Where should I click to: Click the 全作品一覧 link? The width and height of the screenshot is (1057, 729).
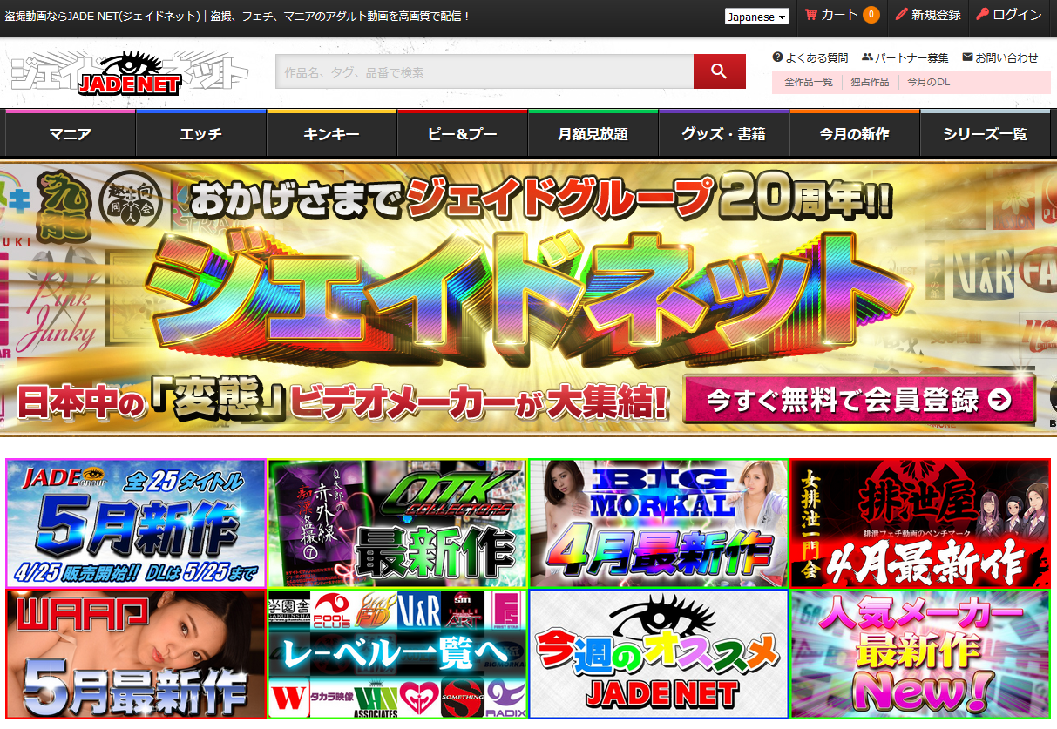[809, 82]
